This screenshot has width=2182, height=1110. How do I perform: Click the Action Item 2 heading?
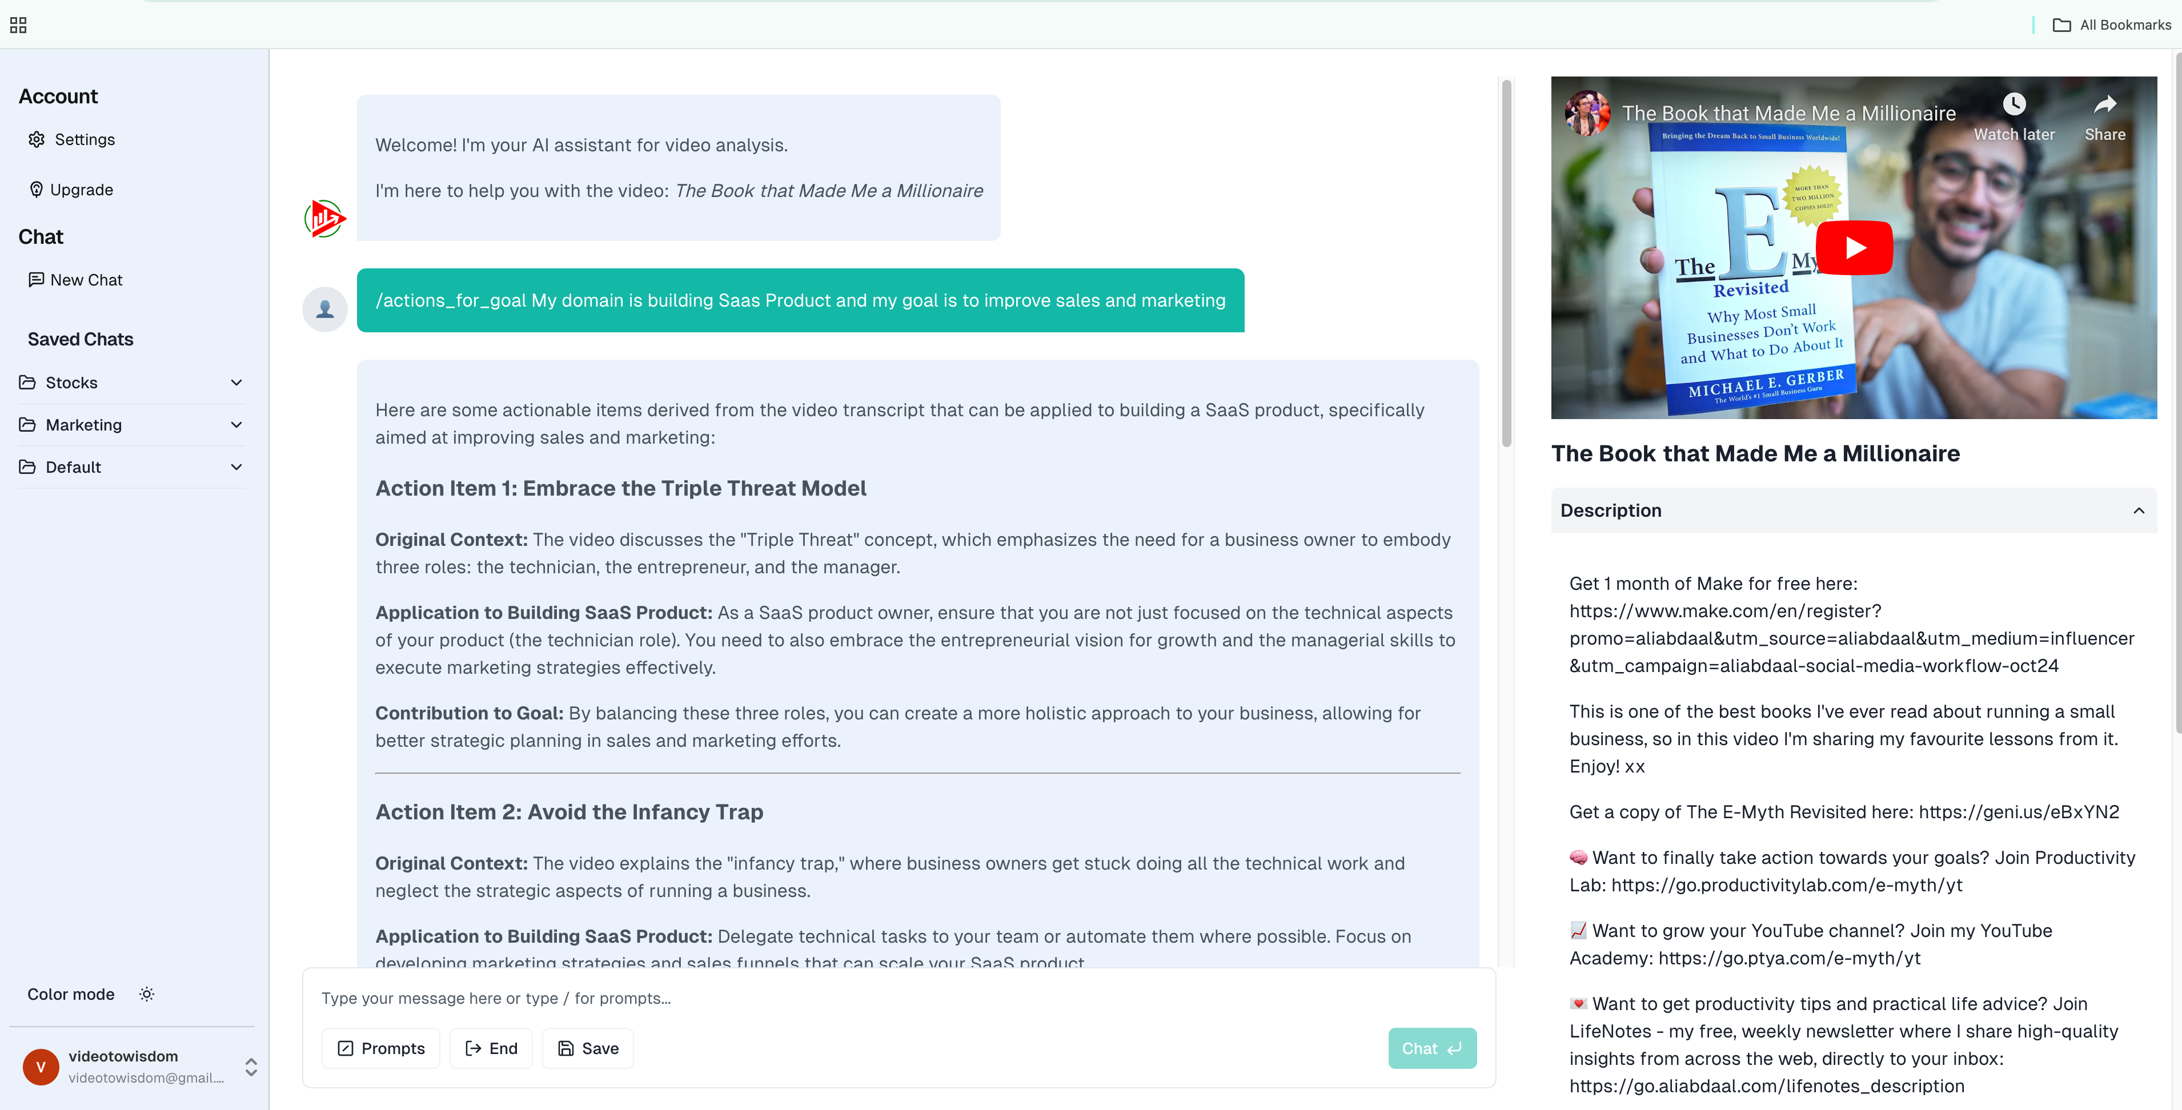point(569,812)
